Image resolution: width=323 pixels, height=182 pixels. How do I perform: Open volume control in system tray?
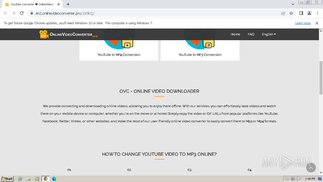(x=287, y=179)
